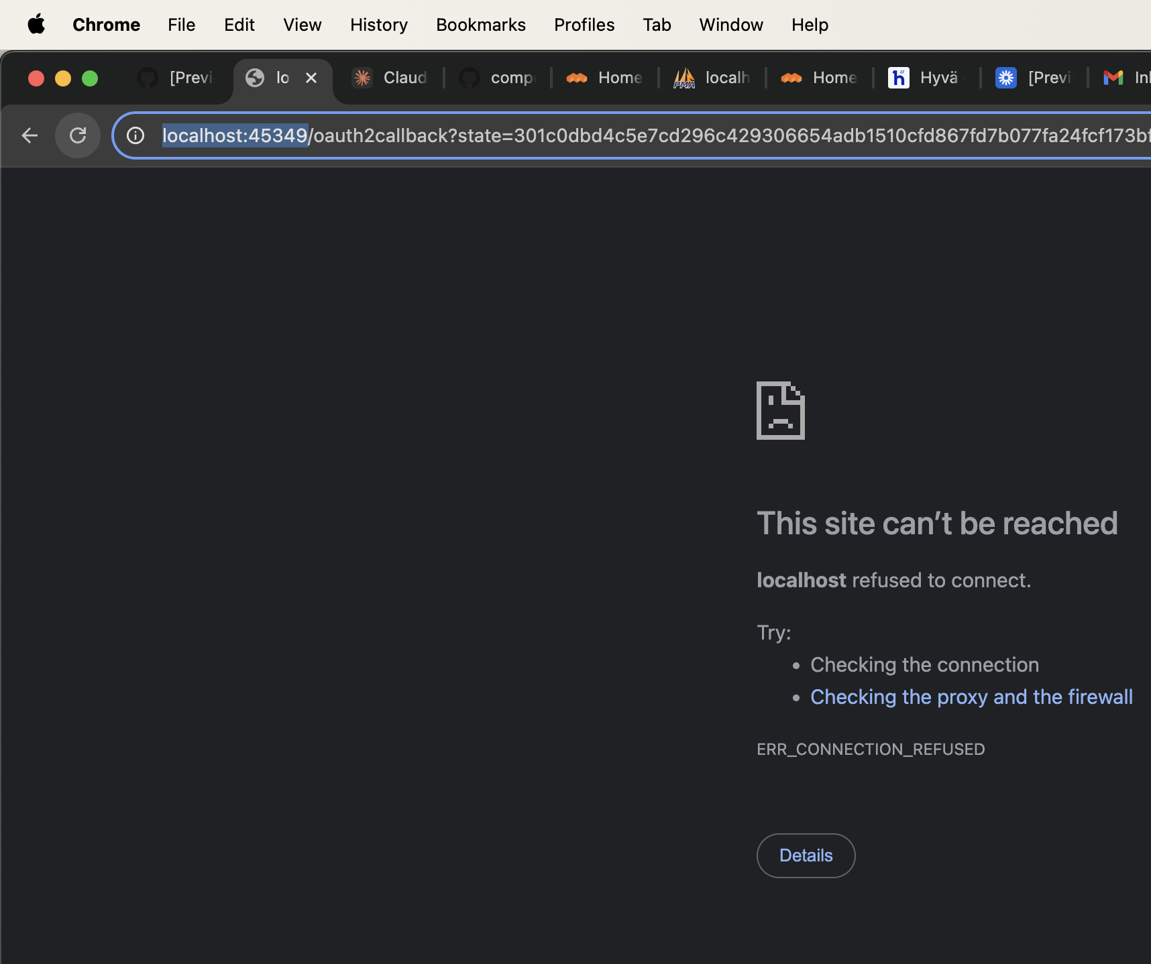The height and width of the screenshot is (964, 1151).
Task: Click the browser back arrow button
Action: tap(30, 135)
